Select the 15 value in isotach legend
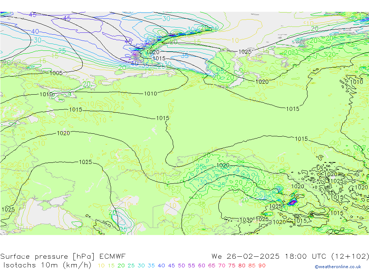 [111, 266]
